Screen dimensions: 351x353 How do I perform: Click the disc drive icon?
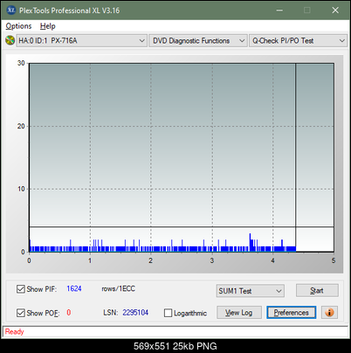[10, 40]
